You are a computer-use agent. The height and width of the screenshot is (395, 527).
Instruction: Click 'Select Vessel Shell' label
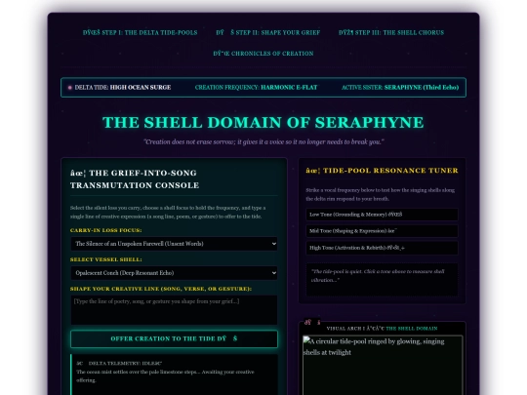point(105,259)
